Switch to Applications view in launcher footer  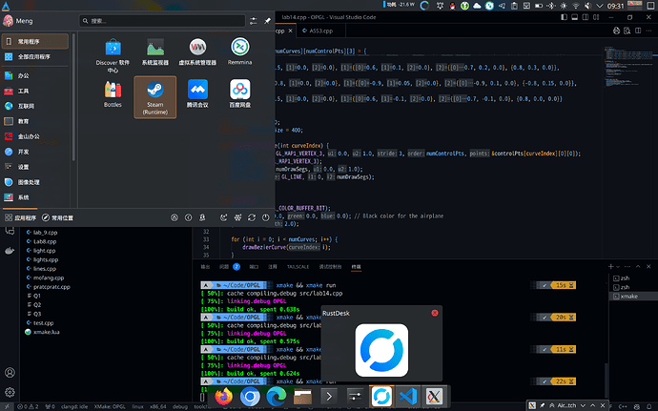(x=21, y=217)
